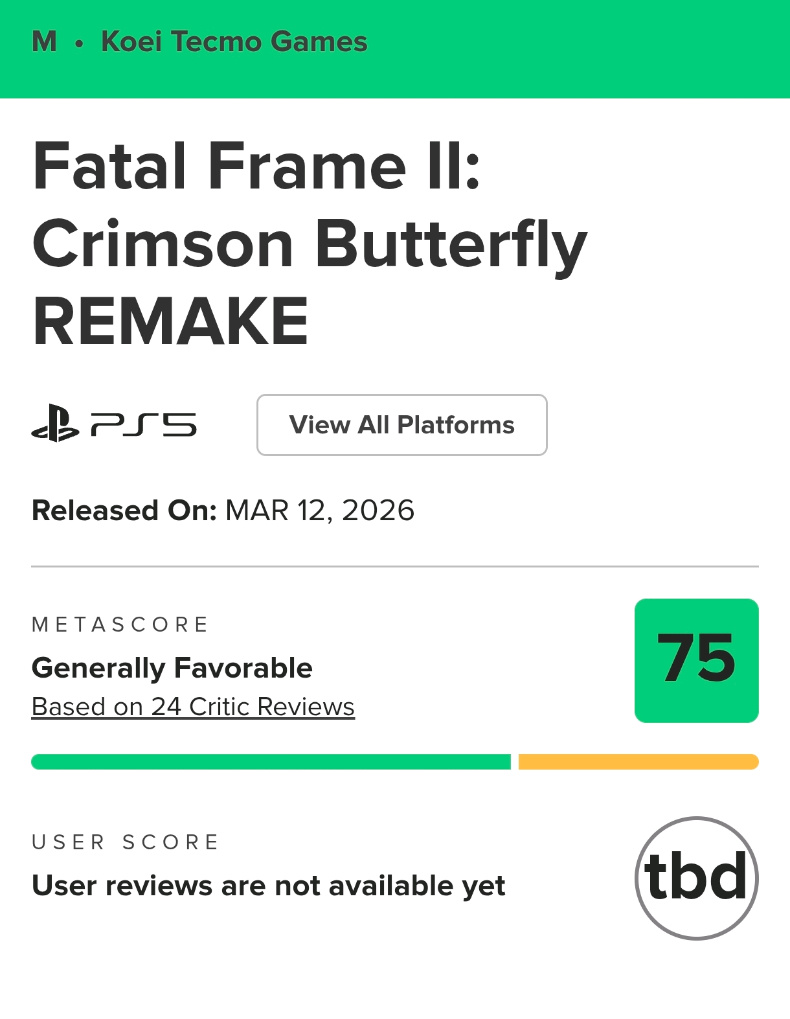This screenshot has height=1019, width=790.
Task: Click the yellow mixed reviews bar segment
Action: [638, 762]
